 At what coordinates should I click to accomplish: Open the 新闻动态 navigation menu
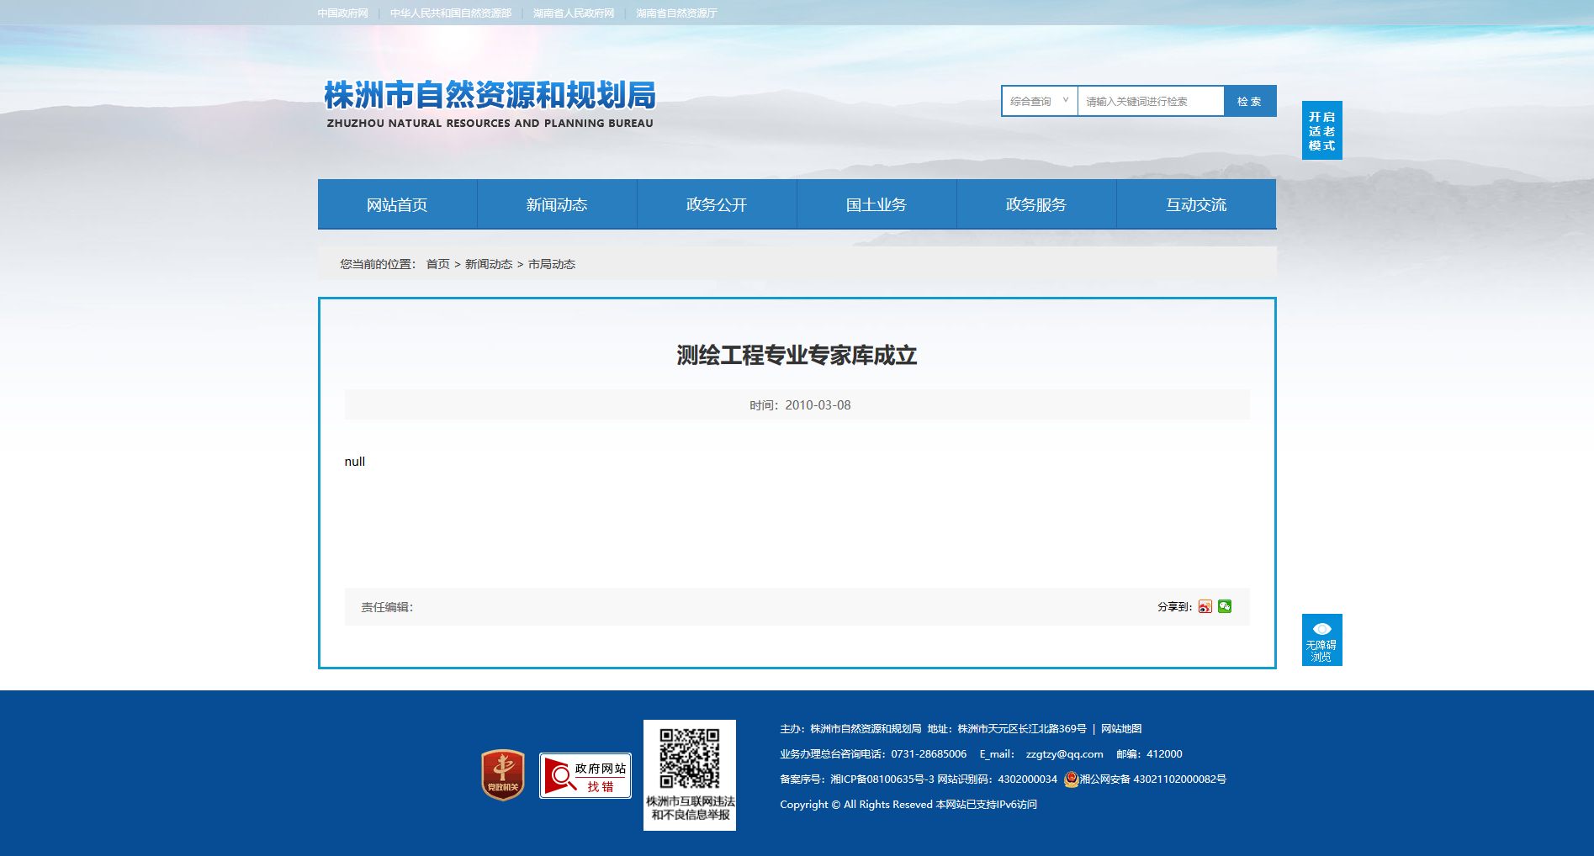[557, 204]
